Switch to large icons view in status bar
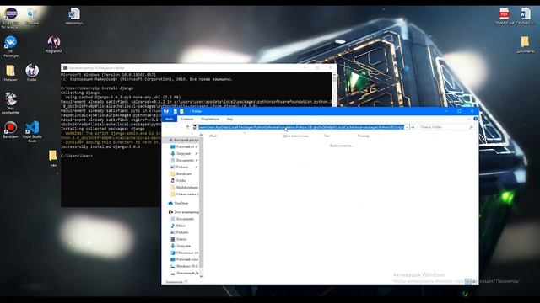This screenshot has width=540, height=303. tap(474, 281)
